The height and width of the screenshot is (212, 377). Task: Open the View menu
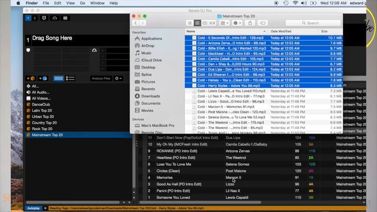click(71, 3)
